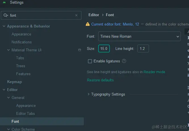Select Font in settings tree

(42, 121)
